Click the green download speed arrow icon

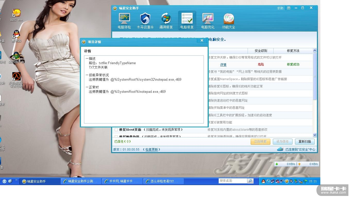277,164
